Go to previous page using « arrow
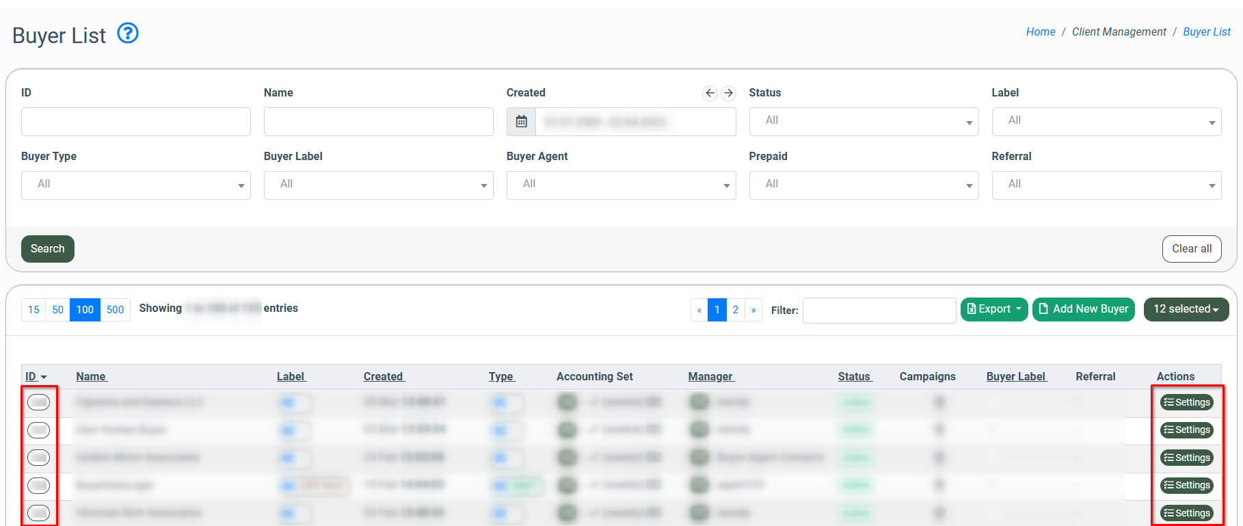This screenshot has width=1243, height=526. pos(699,310)
